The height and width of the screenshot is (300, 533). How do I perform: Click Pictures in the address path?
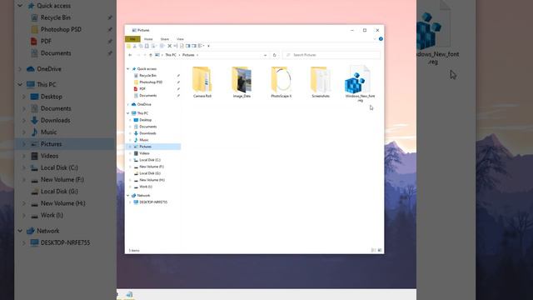point(188,55)
